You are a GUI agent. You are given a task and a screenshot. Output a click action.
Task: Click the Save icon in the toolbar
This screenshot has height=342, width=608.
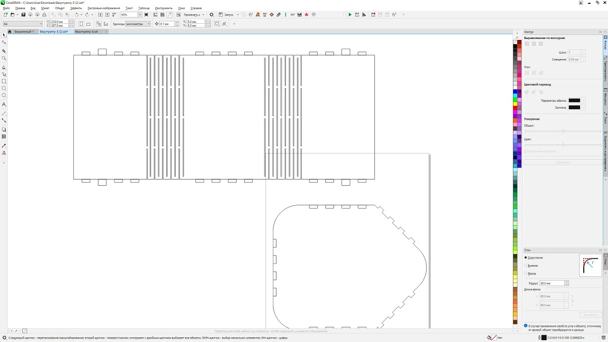coord(23,15)
